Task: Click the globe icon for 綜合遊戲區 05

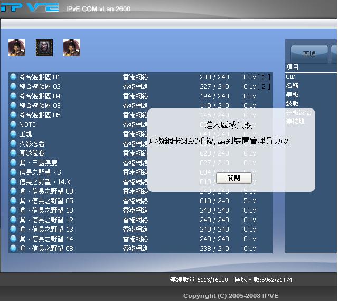Action: (13, 115)
